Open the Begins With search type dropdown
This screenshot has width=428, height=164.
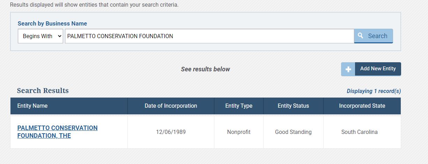coord(40,36)
